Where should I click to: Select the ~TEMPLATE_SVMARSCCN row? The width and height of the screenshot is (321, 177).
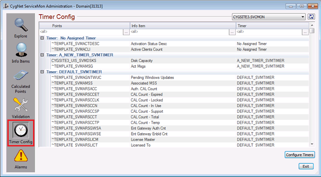click(x=180, y=106)
